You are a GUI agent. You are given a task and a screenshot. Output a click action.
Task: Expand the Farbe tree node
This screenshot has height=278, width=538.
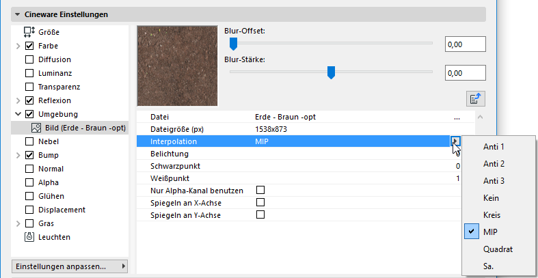tap(18, 46)
